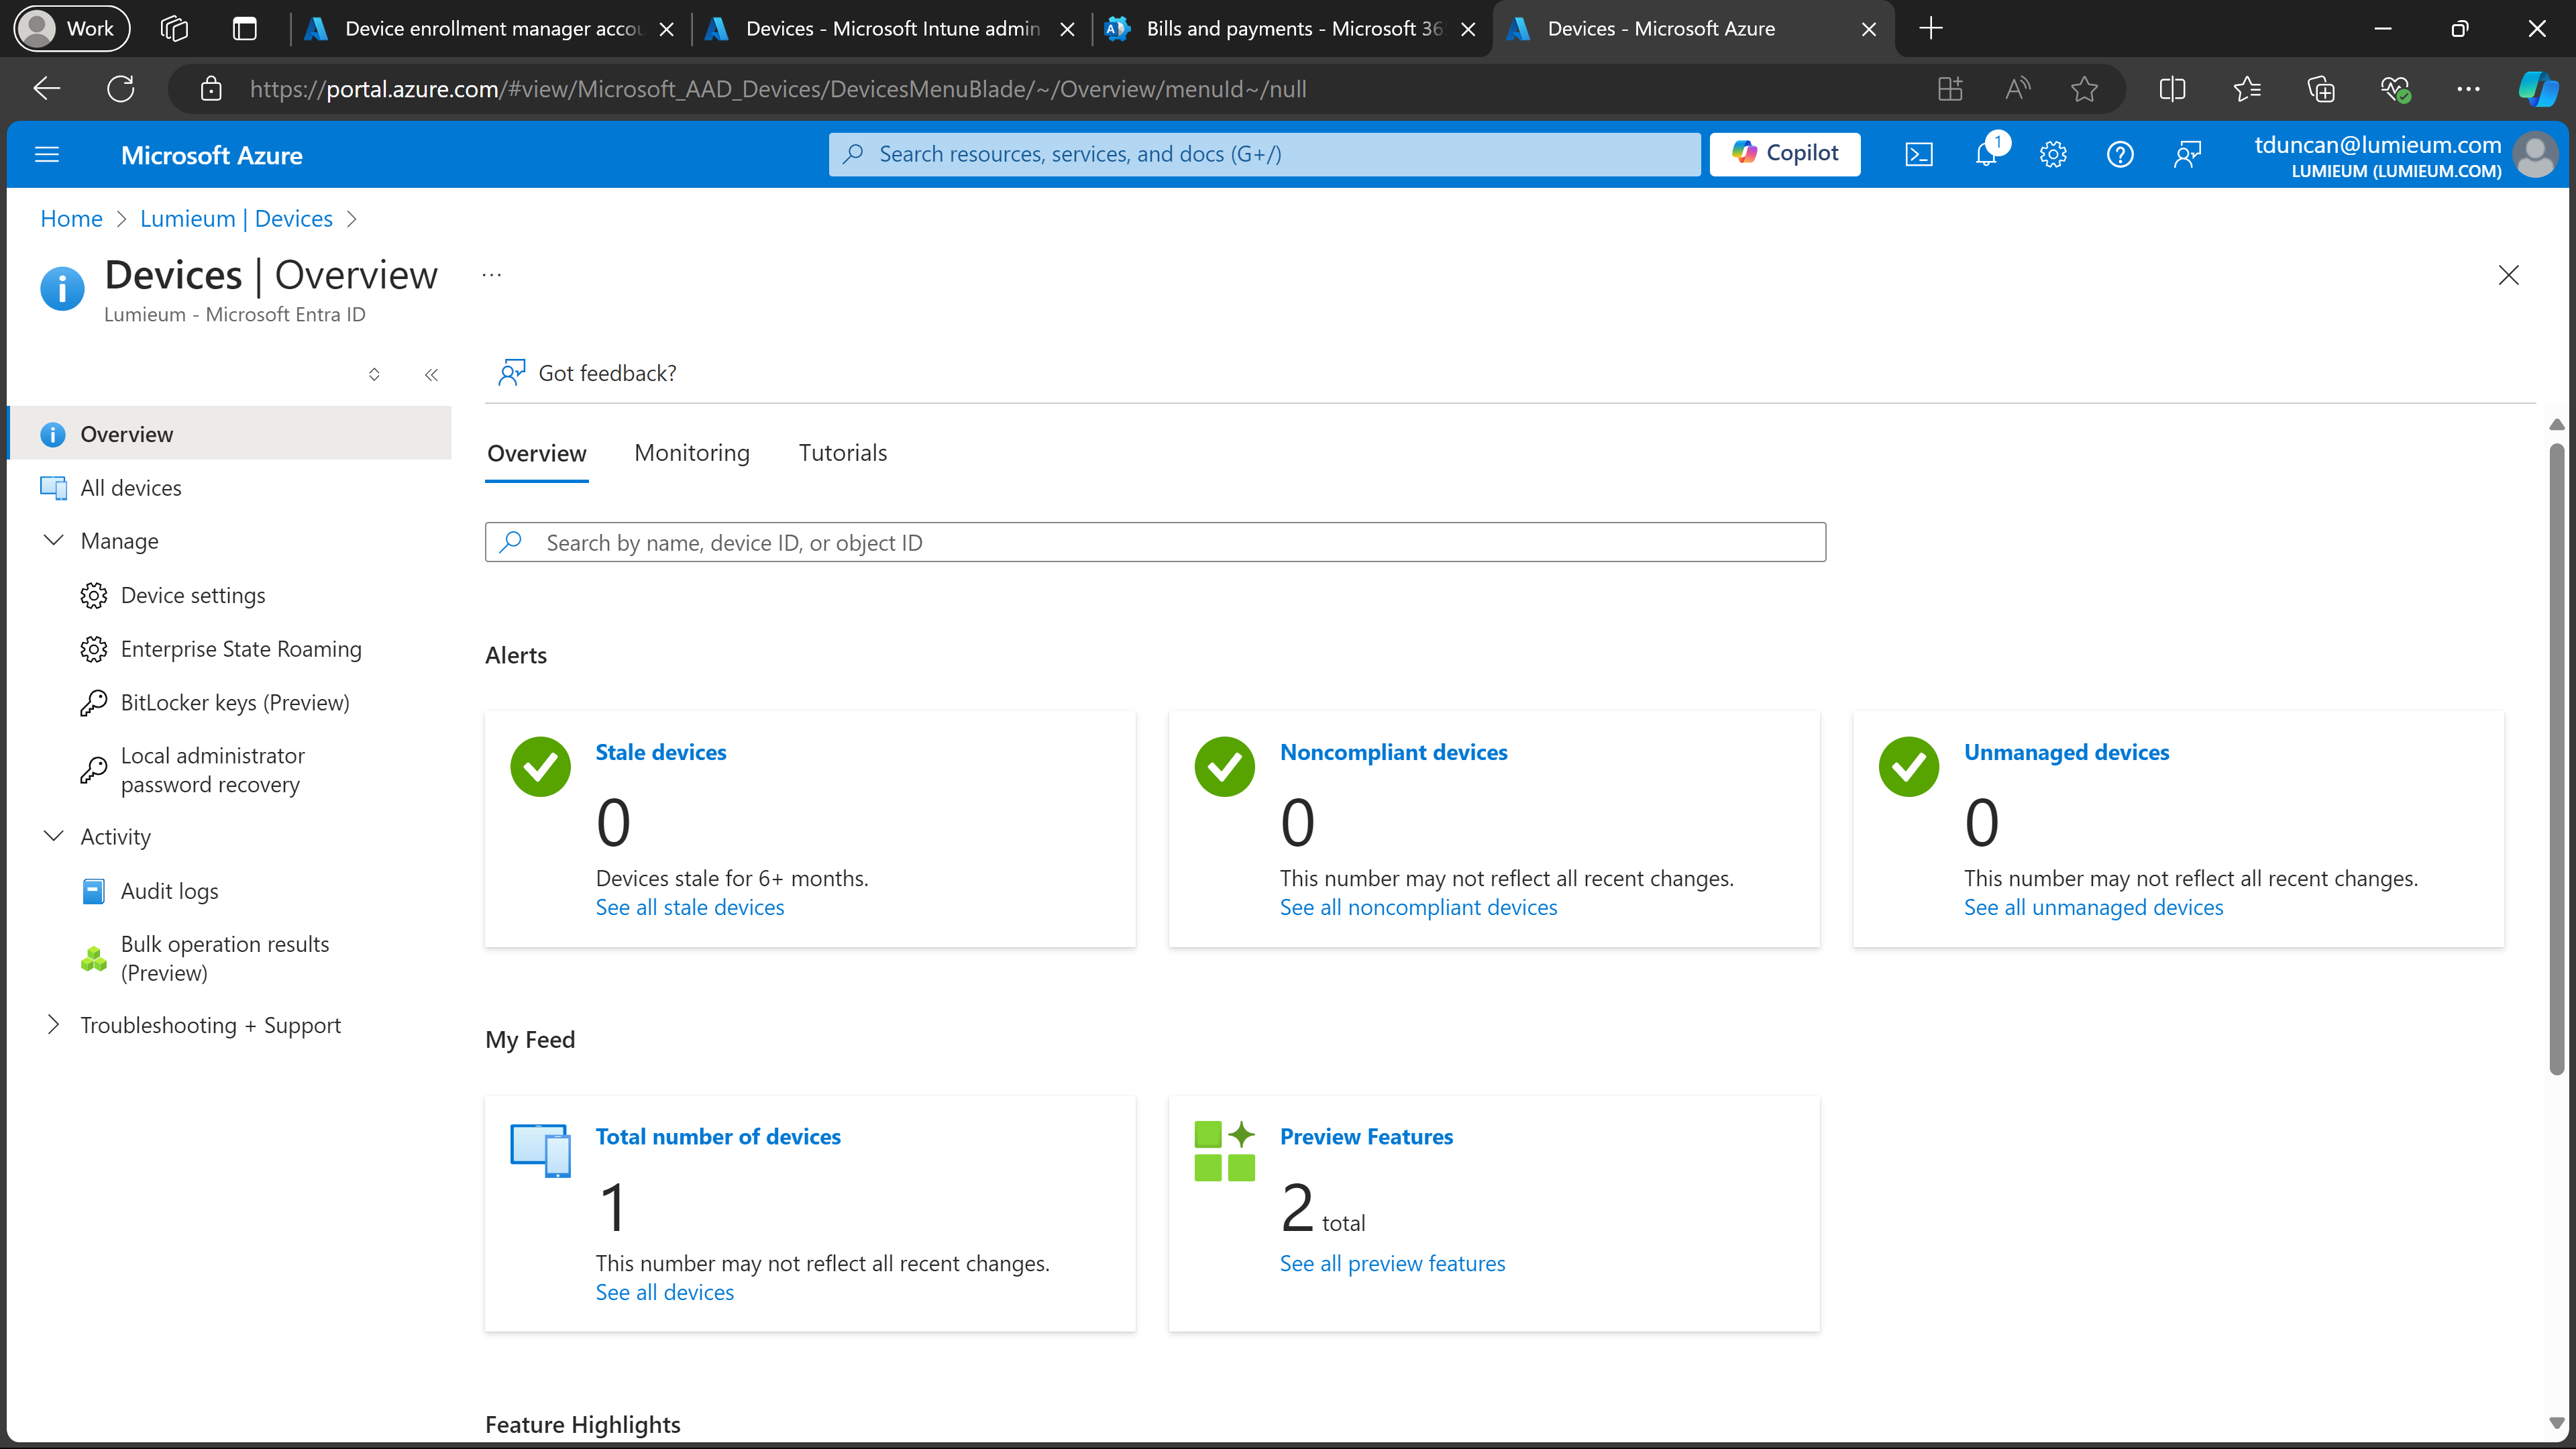The width and height of the screenshot is (2576, 1449).
Task: Open BitLocker keys (Preview)
Action: click(234, 703)
